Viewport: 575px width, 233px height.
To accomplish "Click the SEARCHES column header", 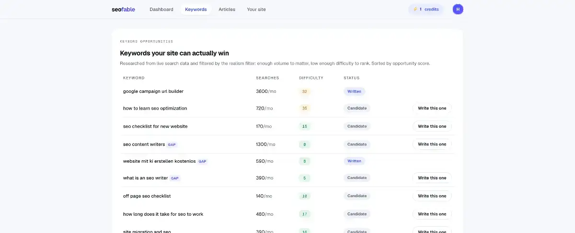I will (267, 78).
